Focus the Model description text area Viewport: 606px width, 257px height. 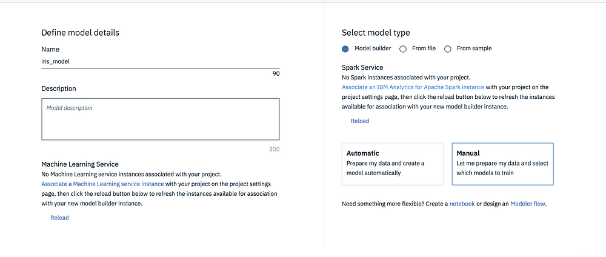[161, 119]
